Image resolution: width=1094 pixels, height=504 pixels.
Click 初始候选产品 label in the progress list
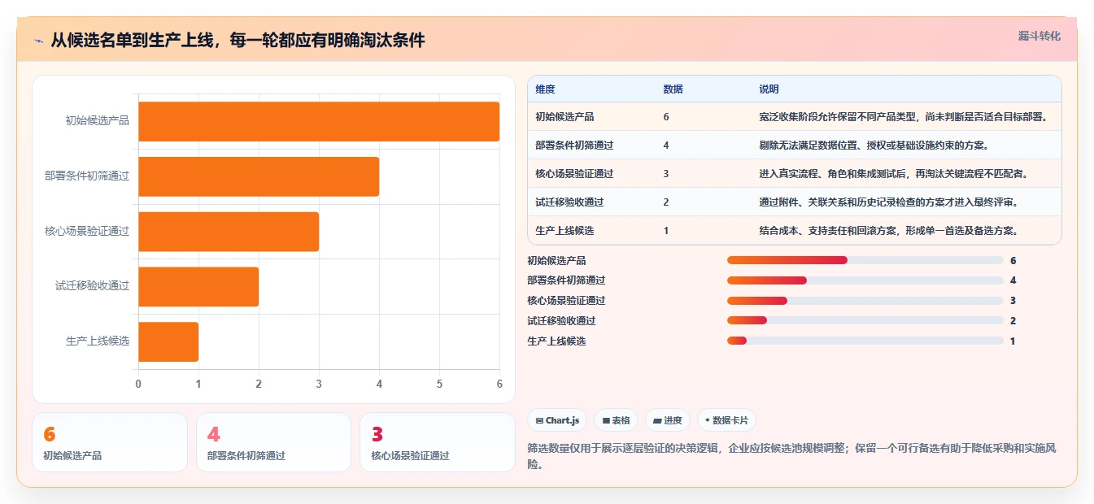click(556, 261)
